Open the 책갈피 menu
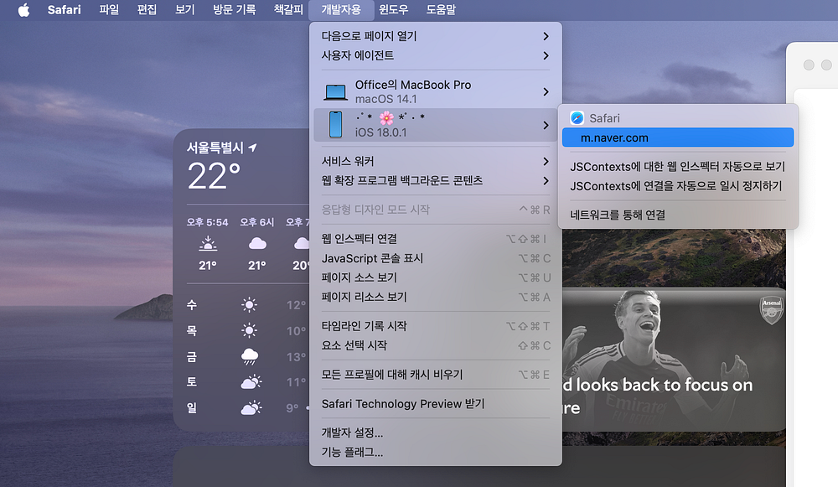The image size is (838, 487). click(288, 9)
